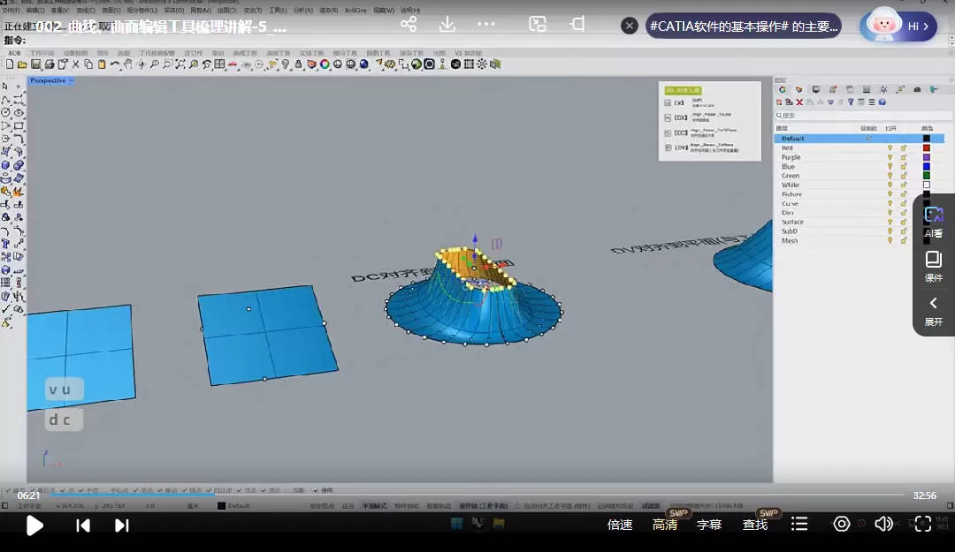
Task: Click the layer filter funnel icon
Action: (851, 102)
